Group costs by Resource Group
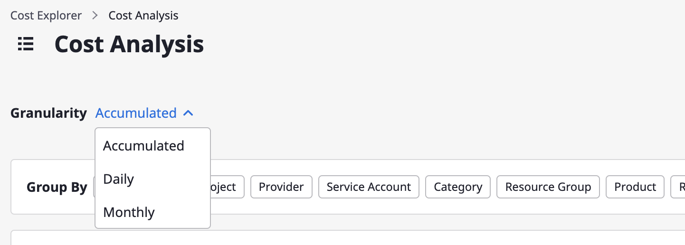Image resolution: width=685 pixels, height=245 pixels. tap(548, 187)
